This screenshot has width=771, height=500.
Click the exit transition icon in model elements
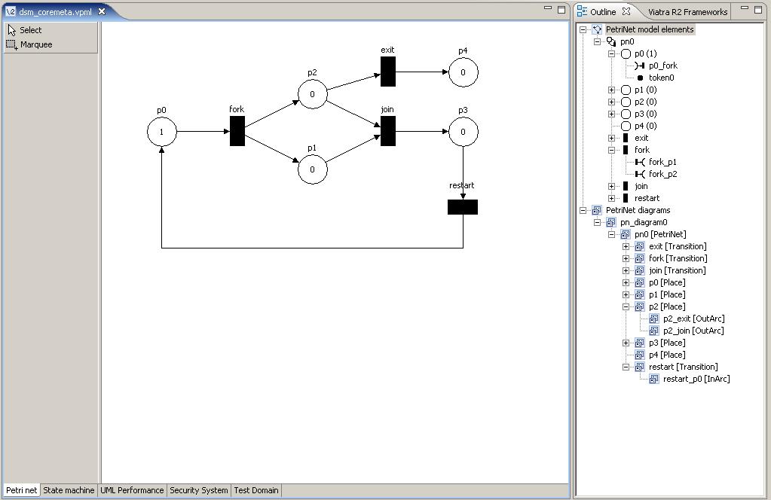pos(626,138)
